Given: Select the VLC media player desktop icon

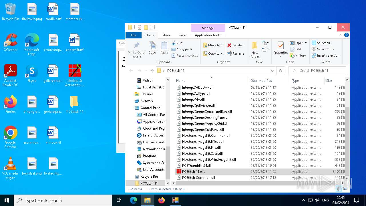Looking at the screenshot, I should (11, 168).
